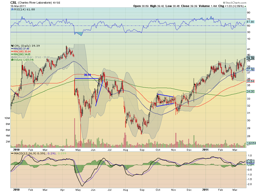Click the 'Aug' label on the price chart axis

pos(125,150)
